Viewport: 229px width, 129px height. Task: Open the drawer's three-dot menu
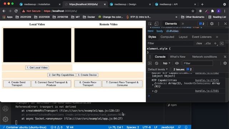click(x=150, y=57)
